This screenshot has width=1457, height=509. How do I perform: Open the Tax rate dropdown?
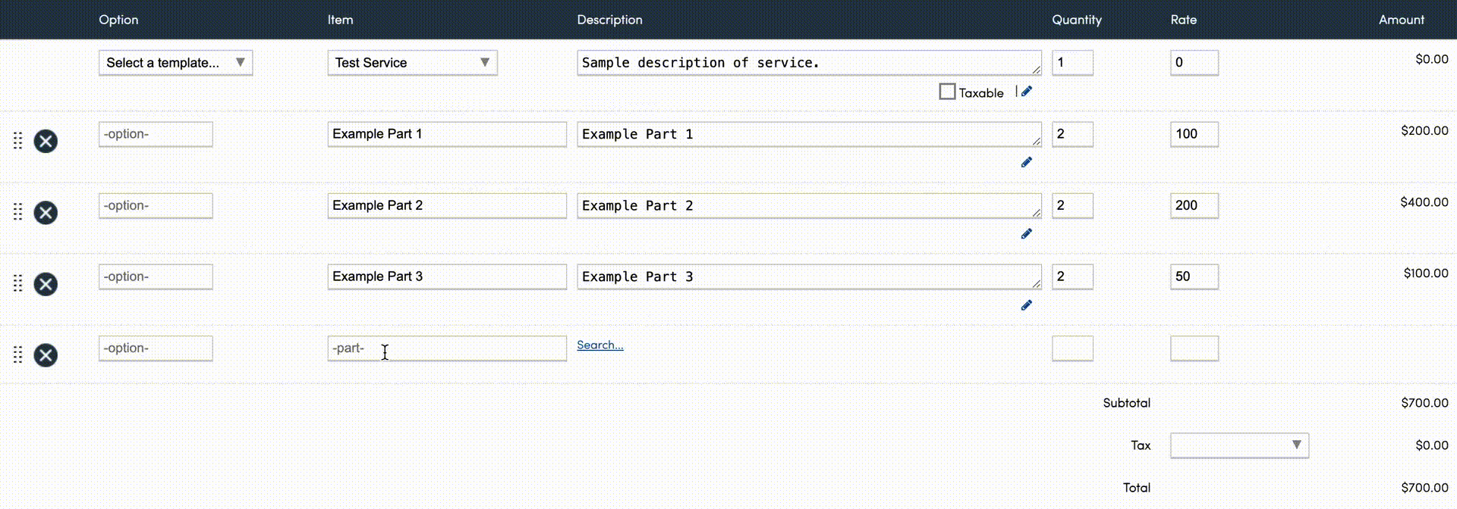tap(1239, 445)
